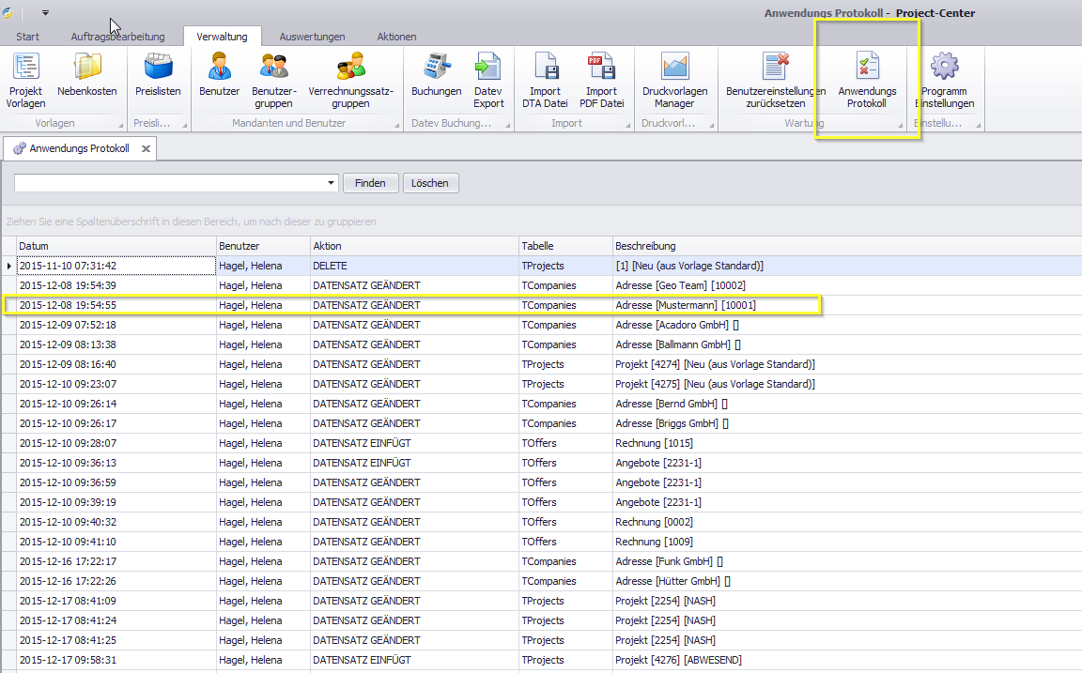Screen dimensions: 1082x673
Task: Switch to the Auftragsbearbeitung ribbon tab
Action: pos(117,37)
